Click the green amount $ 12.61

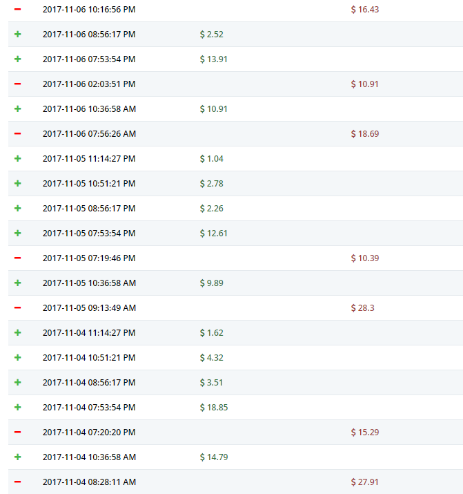(x=214, y=234)
